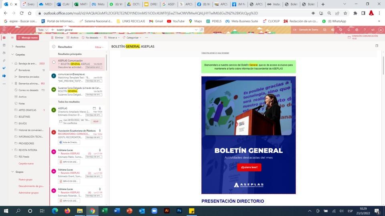Click the Chrome address bar URL
Viewport: 385px width, 216px height.
tap(150, 13)
